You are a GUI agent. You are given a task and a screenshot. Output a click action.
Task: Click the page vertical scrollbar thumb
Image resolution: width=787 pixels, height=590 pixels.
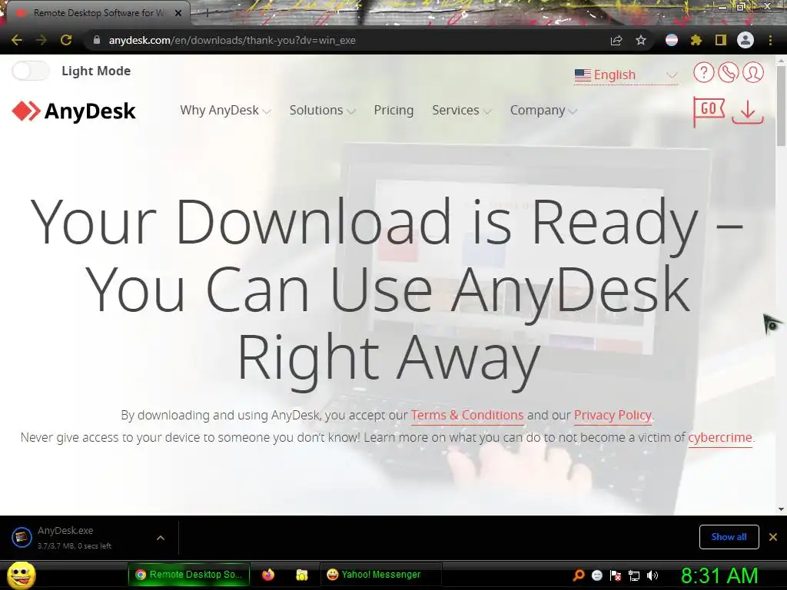pos(781,105)
